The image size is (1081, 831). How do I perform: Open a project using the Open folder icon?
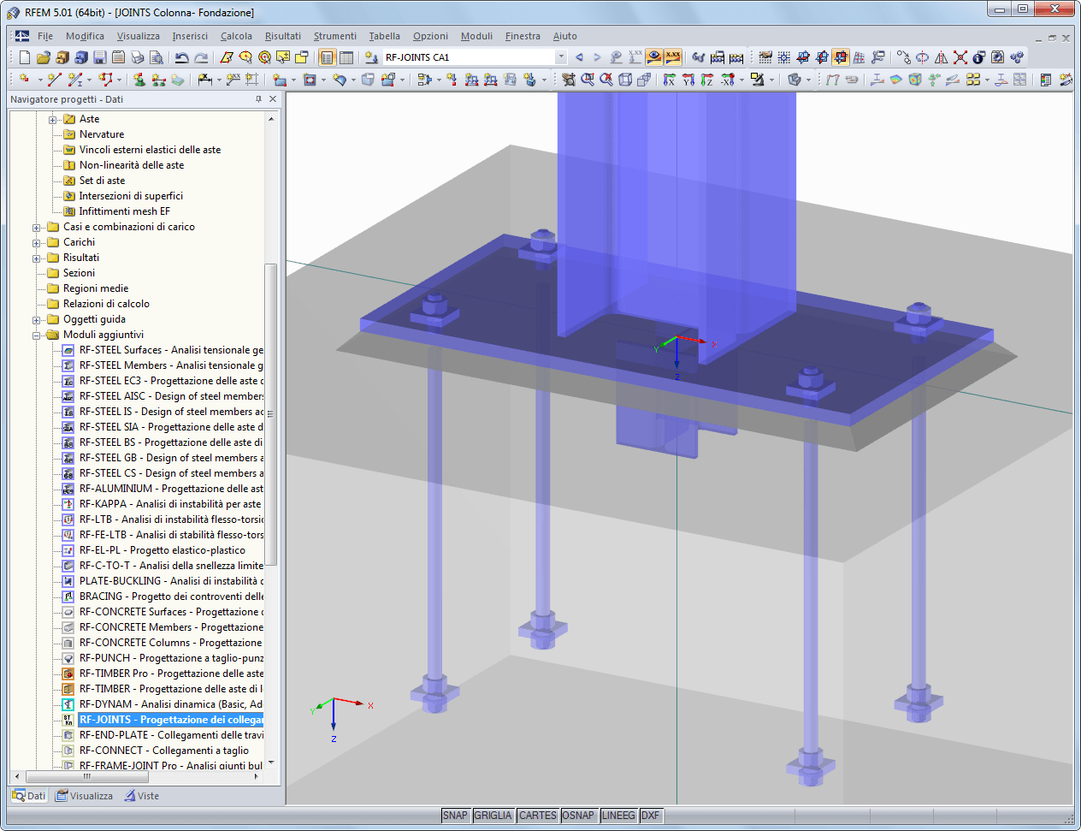point(43,57)
